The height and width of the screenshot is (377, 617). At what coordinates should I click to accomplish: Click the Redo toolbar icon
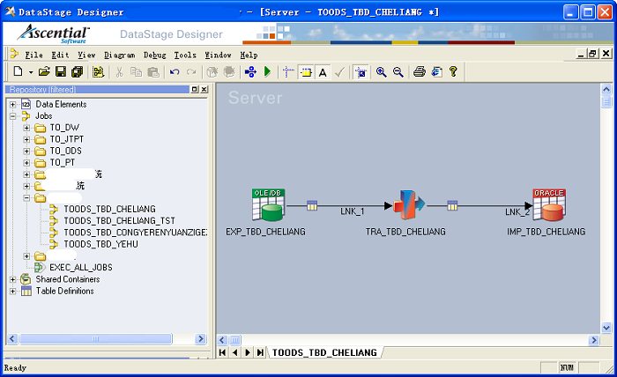(191, 71)
